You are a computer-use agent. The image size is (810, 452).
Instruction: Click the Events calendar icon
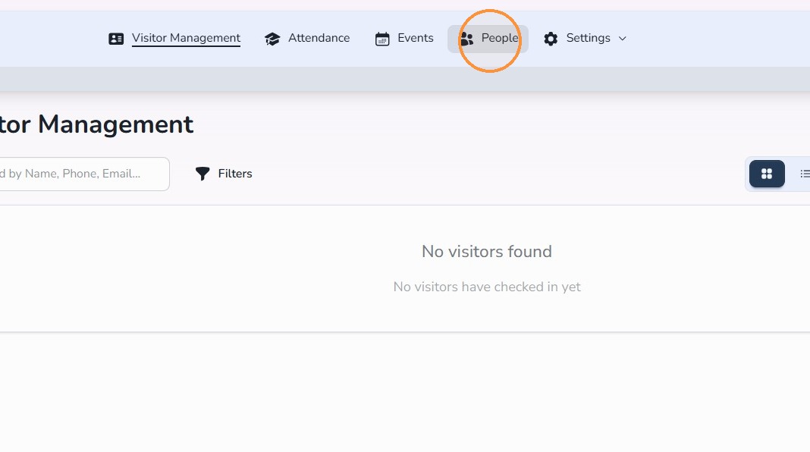(x=382, y=39)
